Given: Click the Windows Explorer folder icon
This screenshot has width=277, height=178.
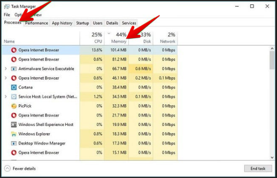Looking at the screenshot, I should pyautogui.click(x=14, y=134).
